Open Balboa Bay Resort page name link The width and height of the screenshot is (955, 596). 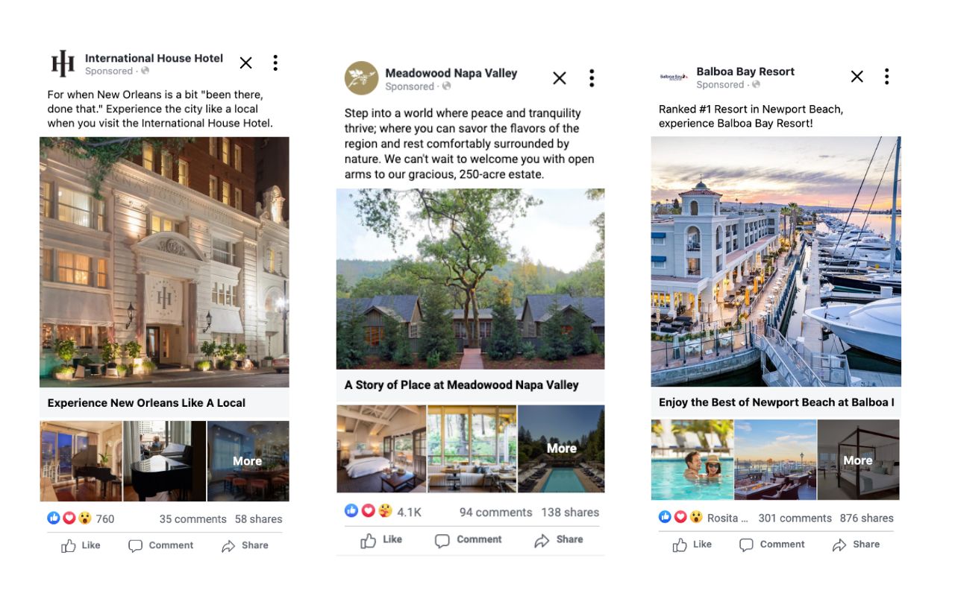click(x=745, y=72)
